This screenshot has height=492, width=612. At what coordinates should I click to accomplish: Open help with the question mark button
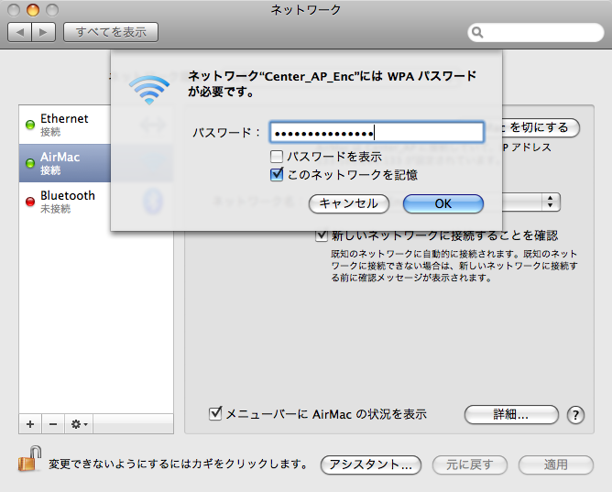click(x=575, y=415)
